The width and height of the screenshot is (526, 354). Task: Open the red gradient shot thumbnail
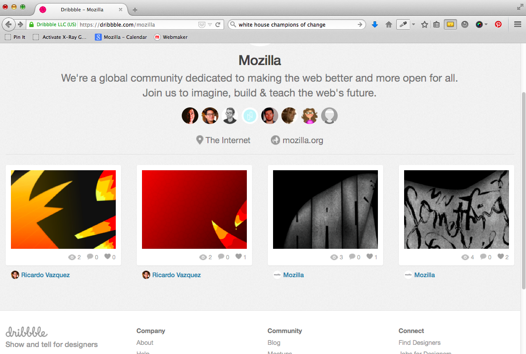tap(194, 210)
